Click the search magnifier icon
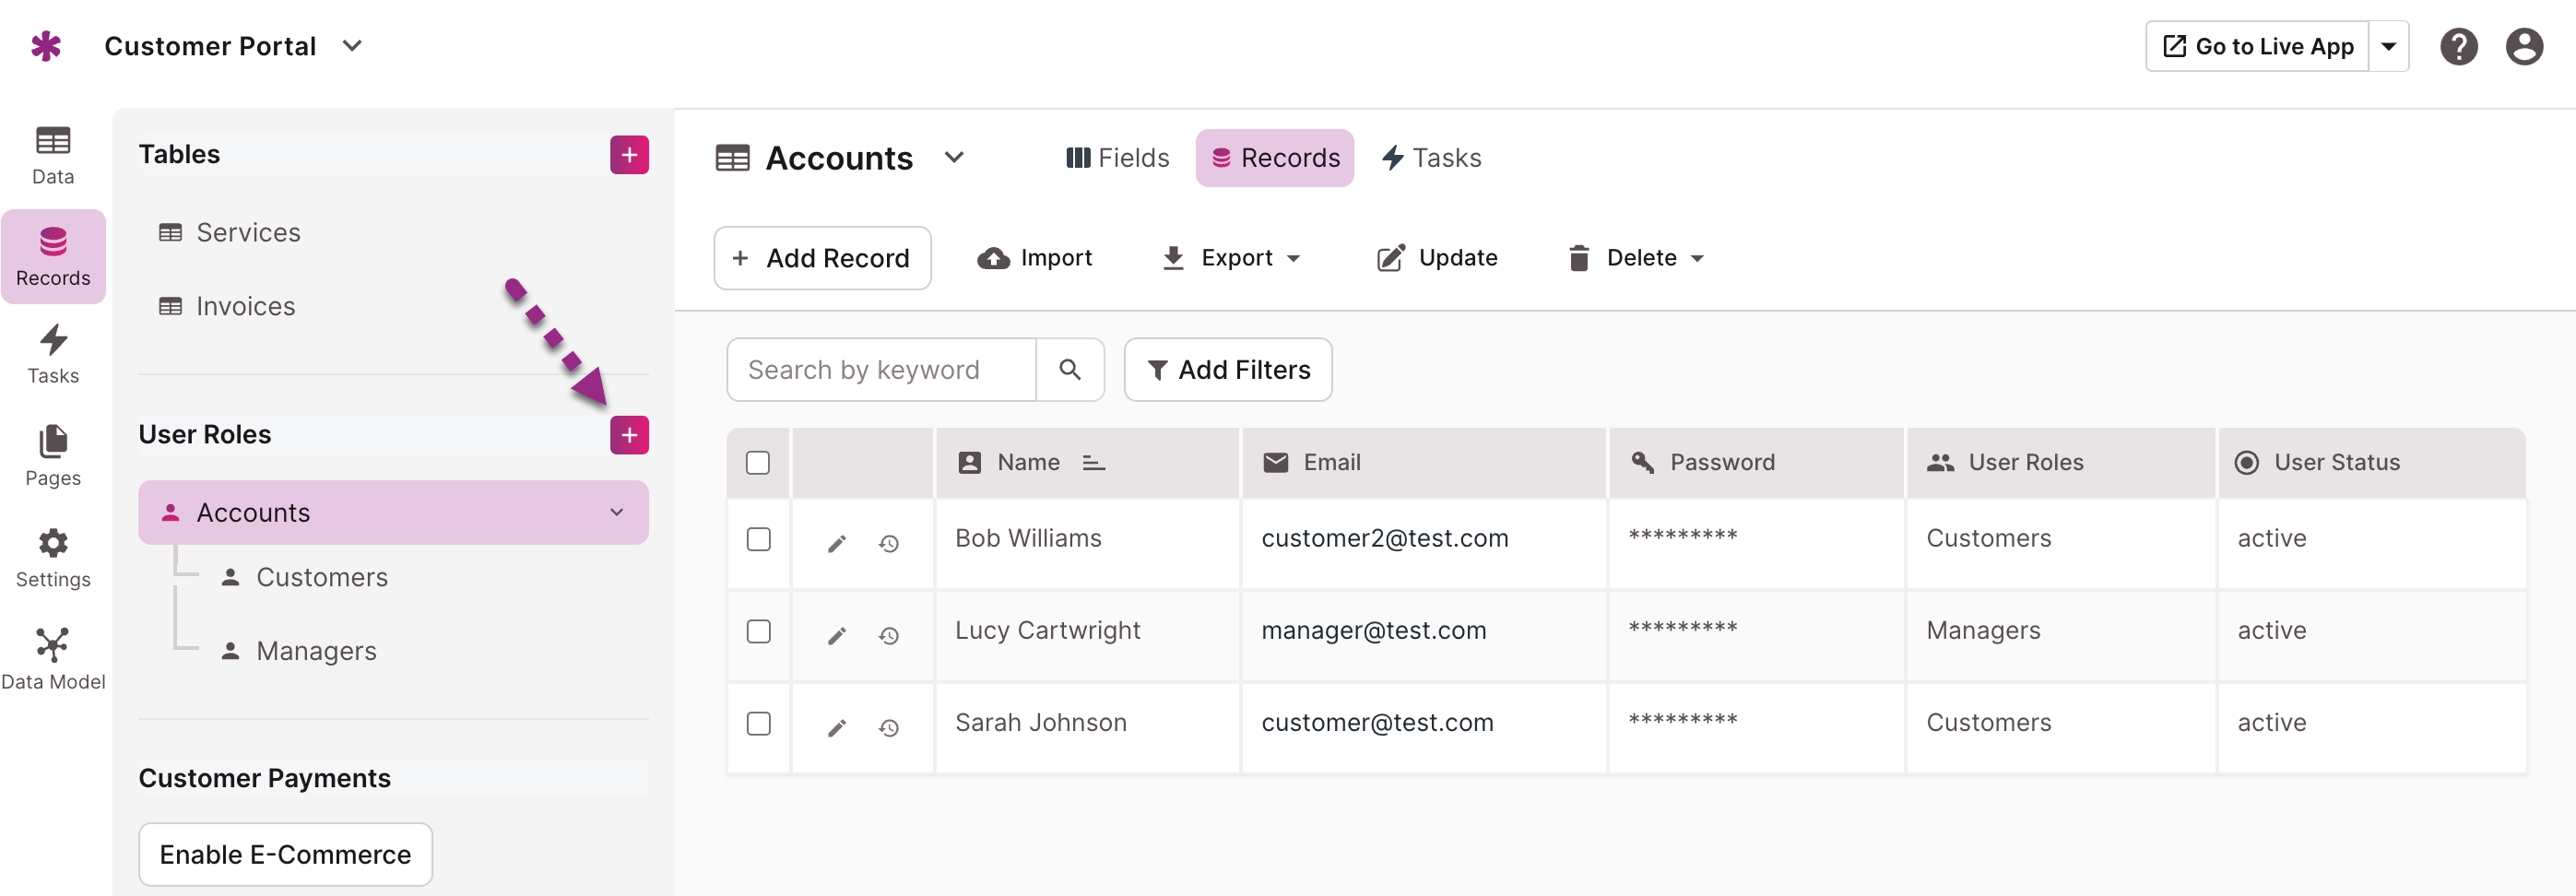This screenshot has height=896, width=2576. click(1069, 370)
